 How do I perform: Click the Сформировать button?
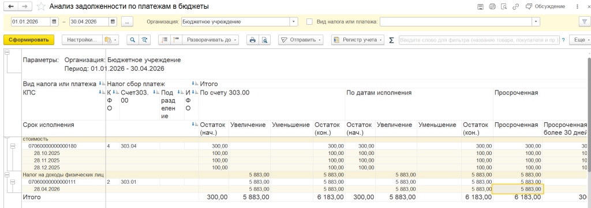click(29, 40)
